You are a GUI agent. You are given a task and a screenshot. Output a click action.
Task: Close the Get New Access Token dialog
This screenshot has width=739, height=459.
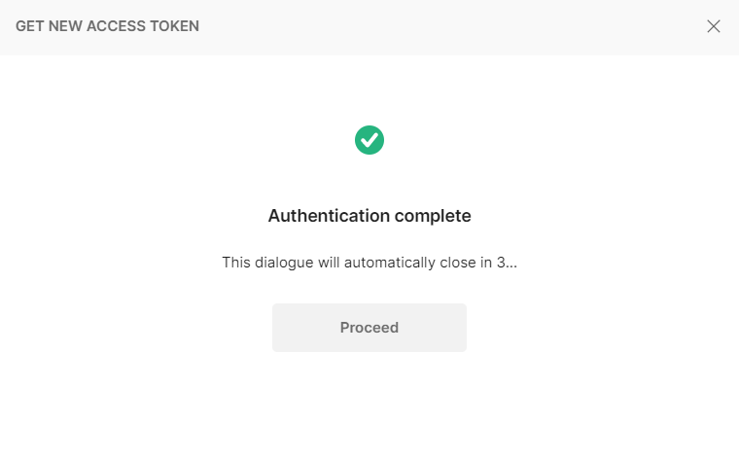[x=714, y=26]
